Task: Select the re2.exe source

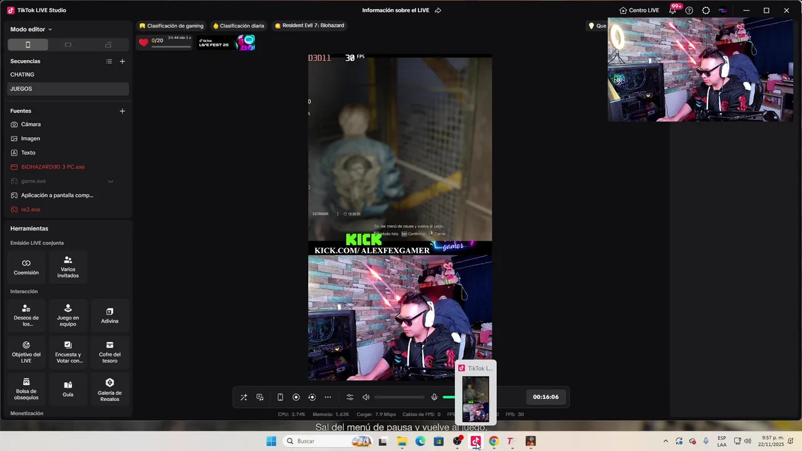Action: tap(68, 210)
